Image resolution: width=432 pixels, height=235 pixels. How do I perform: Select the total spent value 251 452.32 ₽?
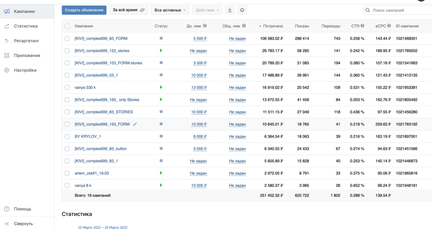[271, 195]
